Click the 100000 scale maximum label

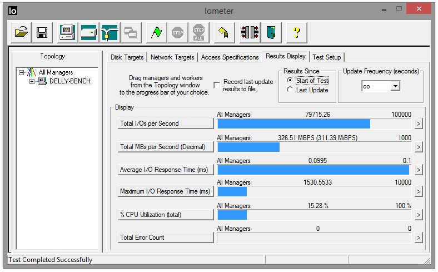click(x=401, y=115)
